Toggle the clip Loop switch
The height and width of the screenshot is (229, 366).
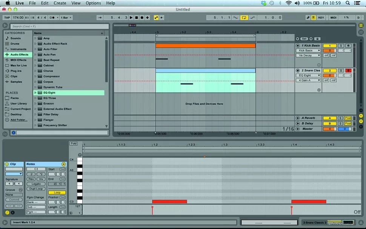[x=57, y=192]
